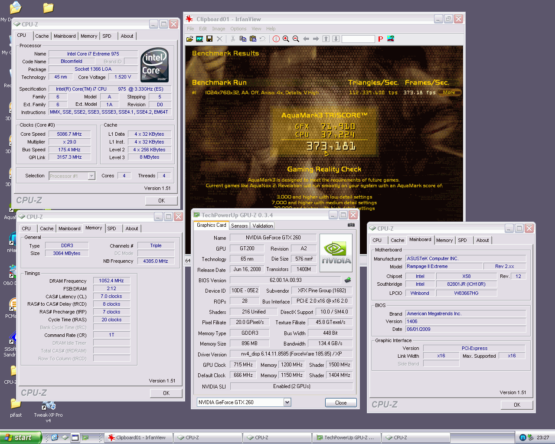Click the Delete X icon in IrfanView
Viewport: 555px width, 444px height.
tap(219, 39)
